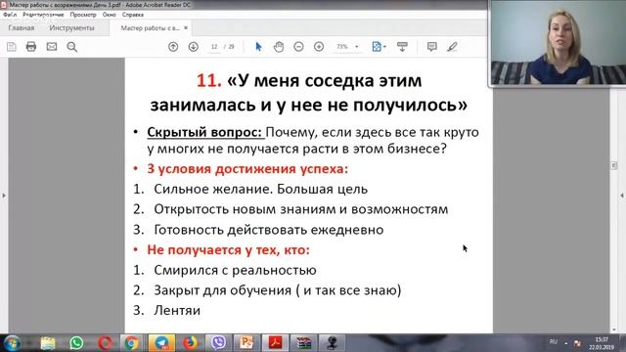Open the Windows Start button

(x=12, y=343)
